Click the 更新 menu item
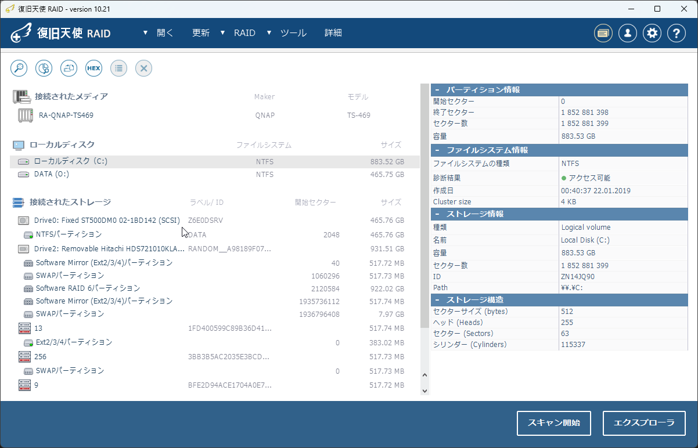 [x=201, y=33]
